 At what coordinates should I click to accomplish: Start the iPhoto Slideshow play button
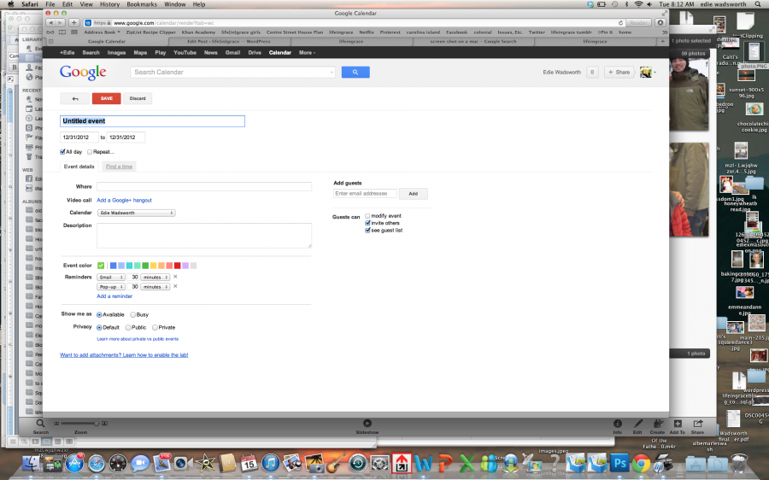pos(367,423)
